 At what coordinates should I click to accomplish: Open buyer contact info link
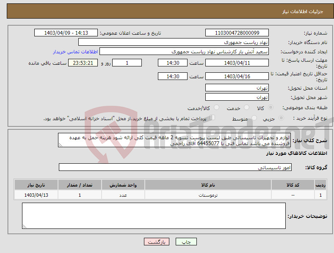(75, 52)
